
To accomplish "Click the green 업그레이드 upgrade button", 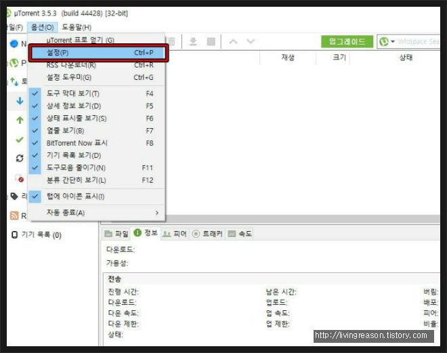I will tap(347, 41).
